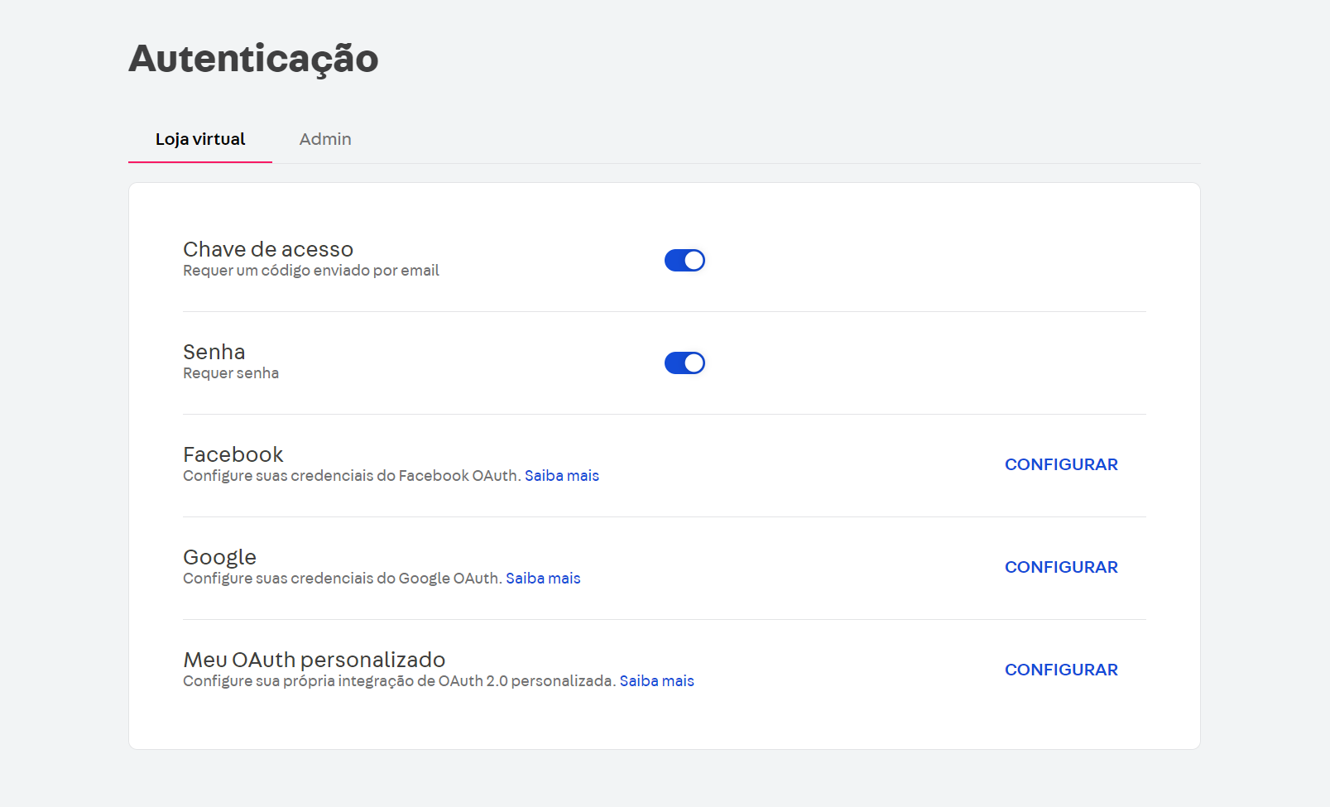Click the Configure suas credenciais do Facebook text
Image resolution: width=1330 pixels, height=807 pixels.
click(x=352, y=475)
